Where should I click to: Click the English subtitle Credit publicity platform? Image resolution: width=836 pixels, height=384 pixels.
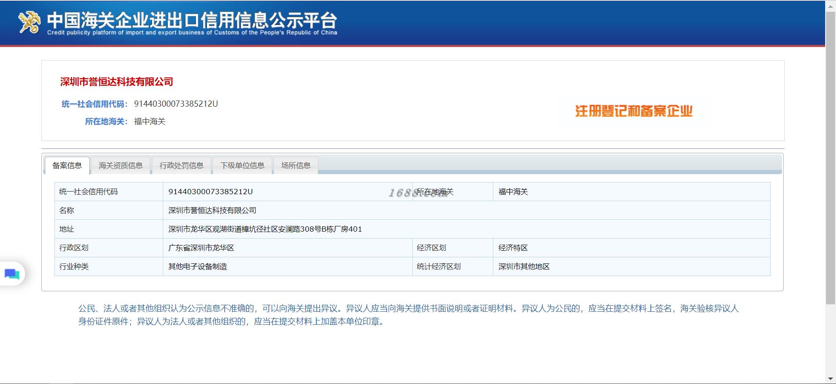pos(192,33)
